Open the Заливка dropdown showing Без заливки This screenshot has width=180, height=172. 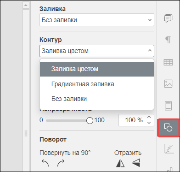97,20
